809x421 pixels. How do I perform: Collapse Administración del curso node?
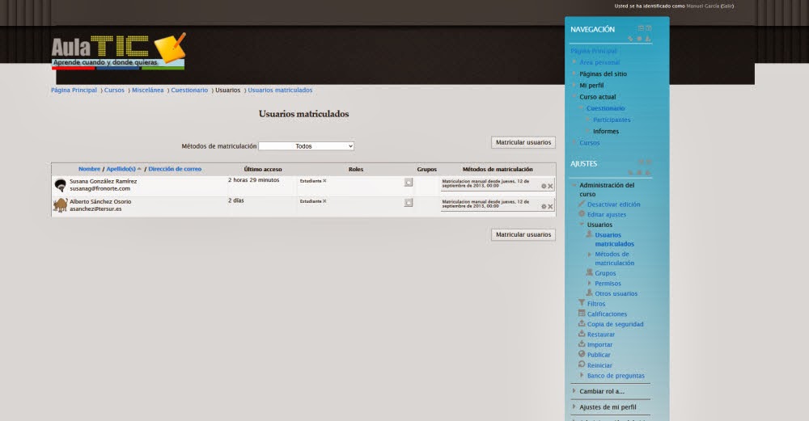click(574, 185)
